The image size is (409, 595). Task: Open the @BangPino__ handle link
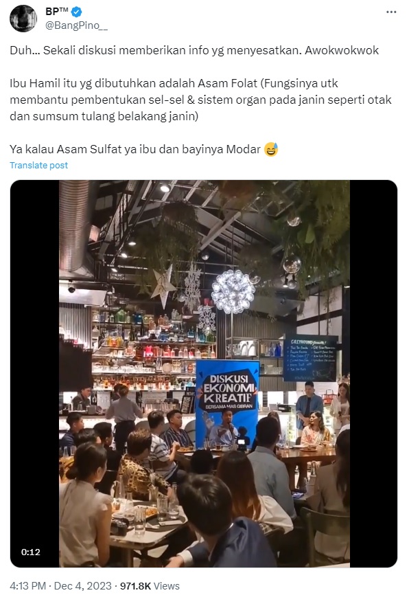(x=77, y=25)
